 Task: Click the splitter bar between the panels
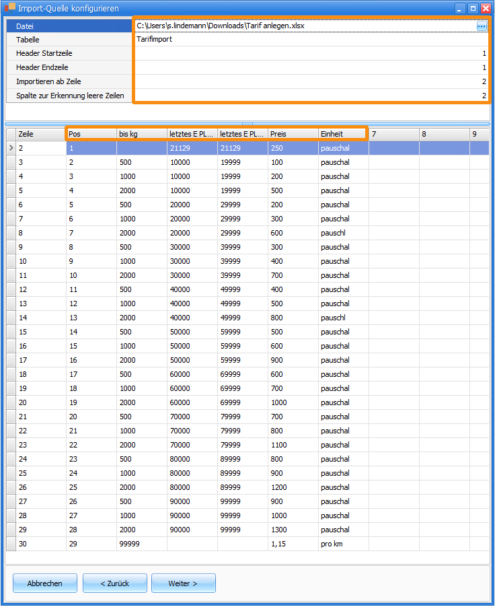247,124
